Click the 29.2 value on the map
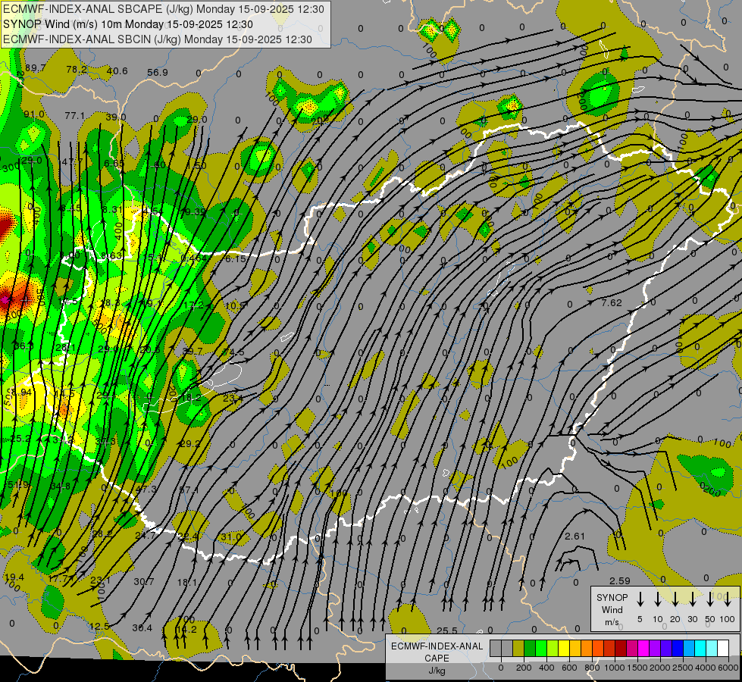This screenshot has height=682, width=742. pyautogui.click(x=190, y=443)
